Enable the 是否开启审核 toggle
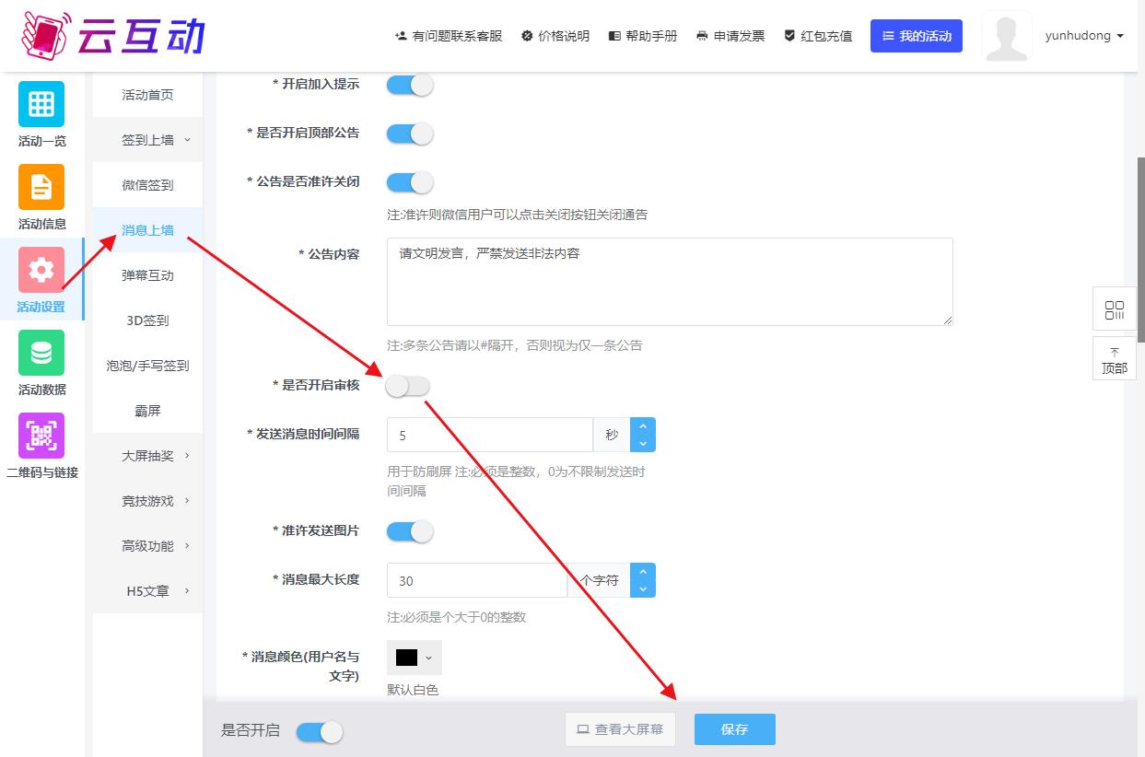This screenshot has width=1145, height=757. coord(408,386)
